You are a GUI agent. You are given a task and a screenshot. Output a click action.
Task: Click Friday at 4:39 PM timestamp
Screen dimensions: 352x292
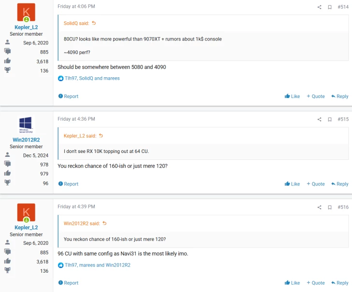tap(76, 207)
